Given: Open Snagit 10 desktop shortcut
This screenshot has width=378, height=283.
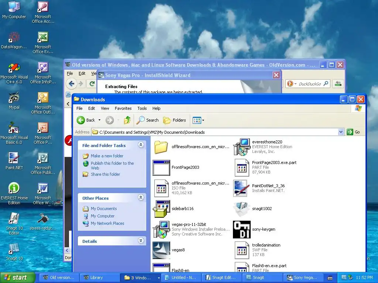Looking at the screenshot, I should coord(14,252).
